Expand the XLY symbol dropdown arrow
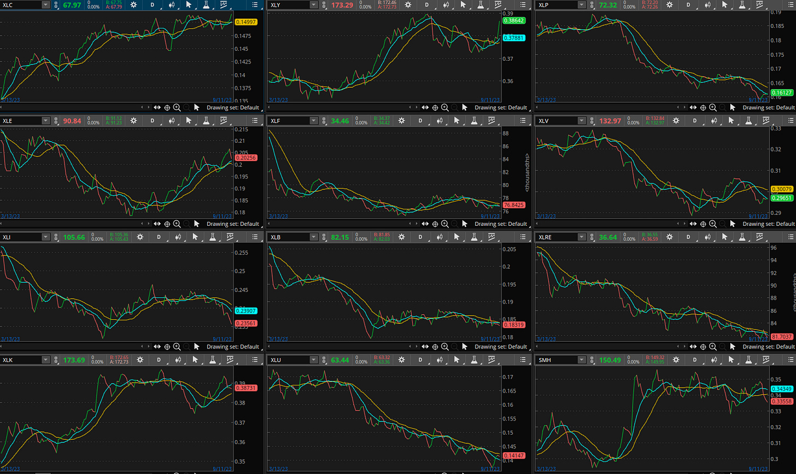 (313, 5)
